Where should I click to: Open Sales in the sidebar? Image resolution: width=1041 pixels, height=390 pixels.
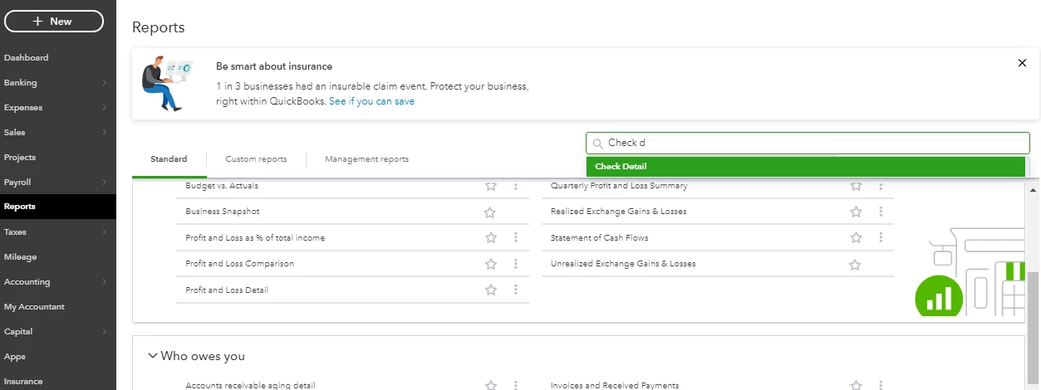15,133
